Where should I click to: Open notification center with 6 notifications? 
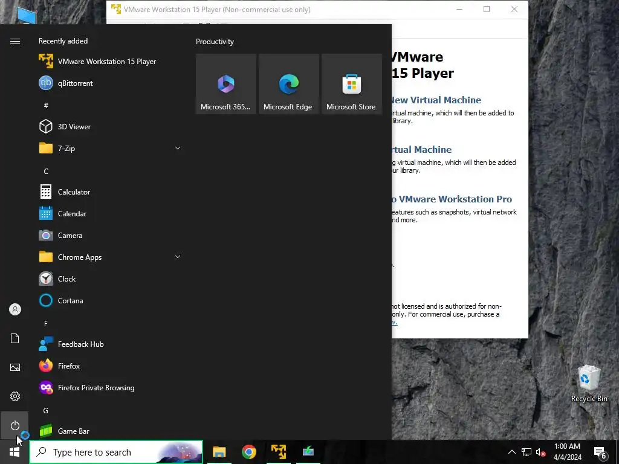600,452
